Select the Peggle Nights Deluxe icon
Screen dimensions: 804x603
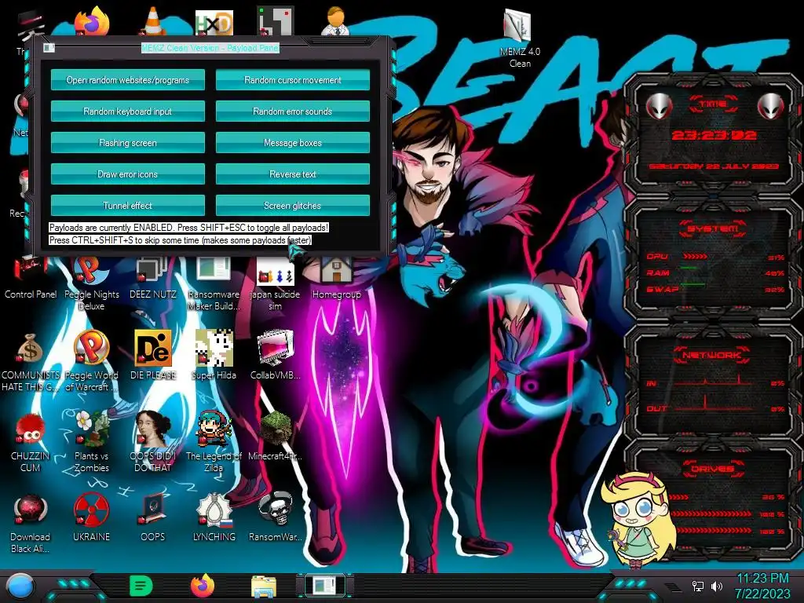pos(91,284)
